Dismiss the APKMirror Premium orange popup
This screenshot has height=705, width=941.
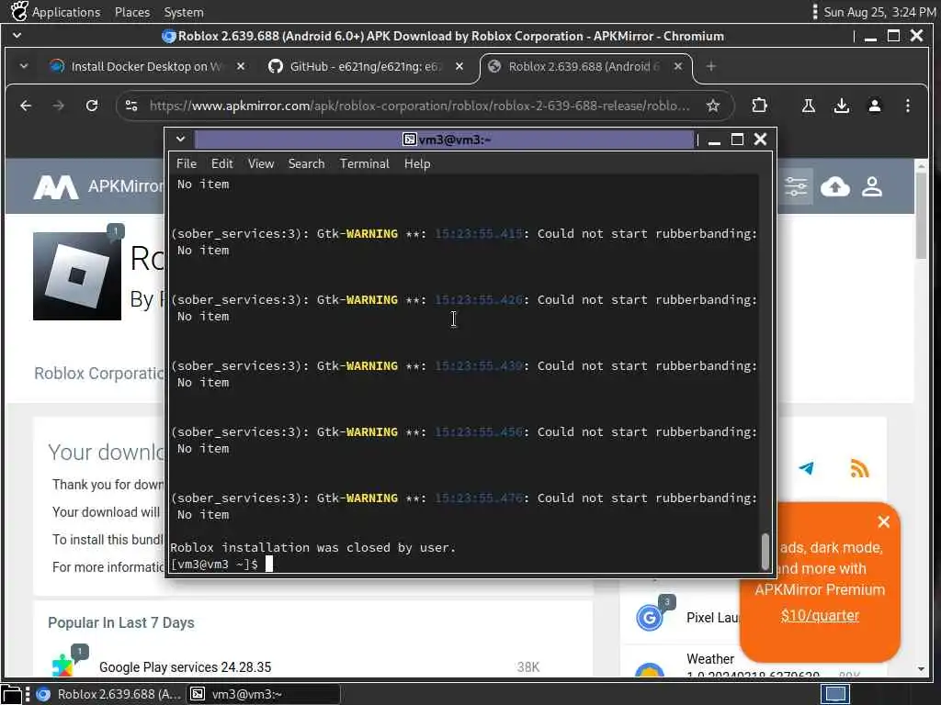(x=883, y=522)
